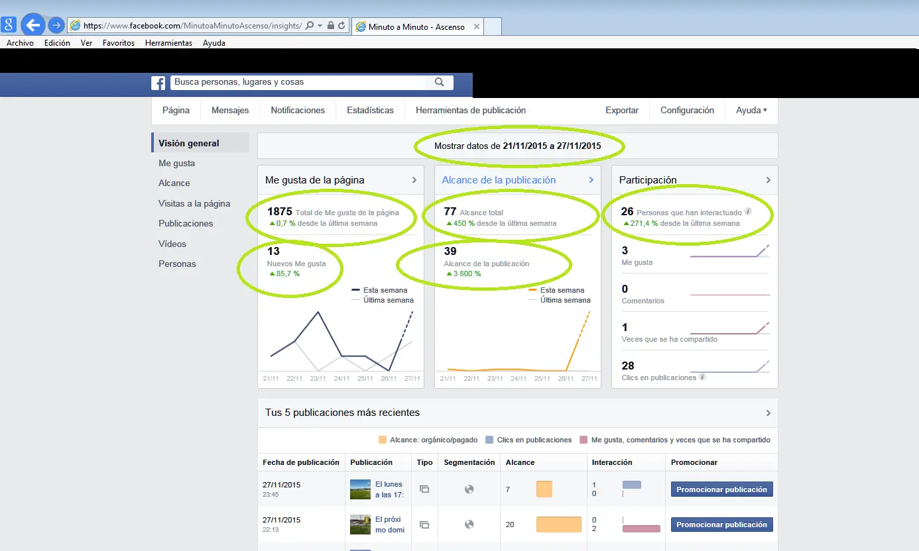The image size is (919, 551).
Task: Click the security lock icon in the address bar
Action: (x=331, y=25)
